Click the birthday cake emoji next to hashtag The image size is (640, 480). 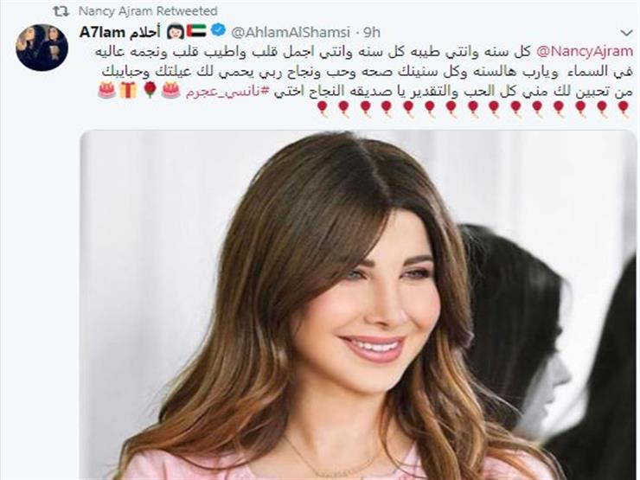coord(170,90)
